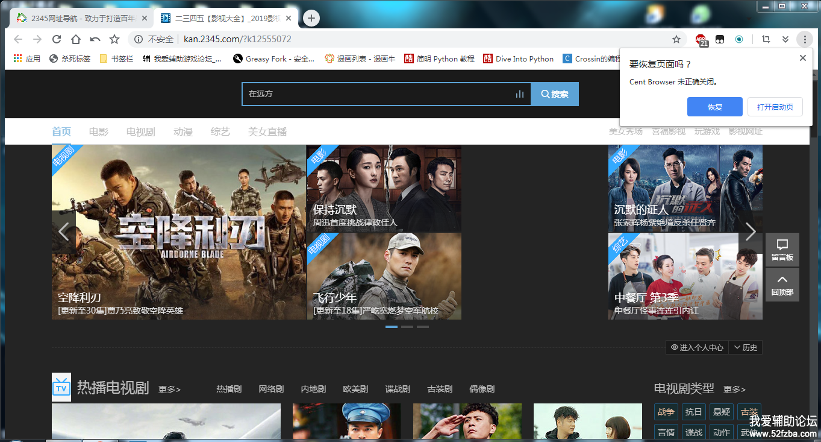The image size is (821, 442).
Task: Open the 中餐厅 第3季 variety poster
Action: pyautogui.click(x=685, y=276)
